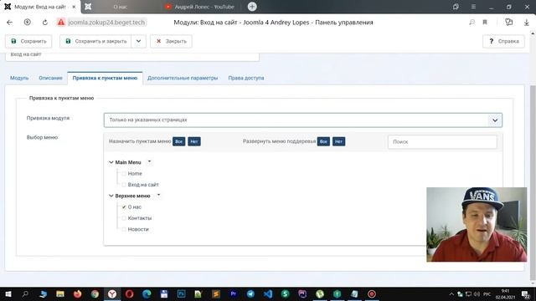Check the Контакты checkbox

click(x=124, y=218)
